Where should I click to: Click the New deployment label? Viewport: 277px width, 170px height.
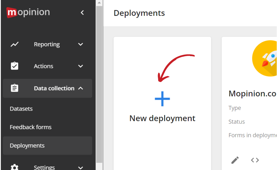tap(162, 118)
